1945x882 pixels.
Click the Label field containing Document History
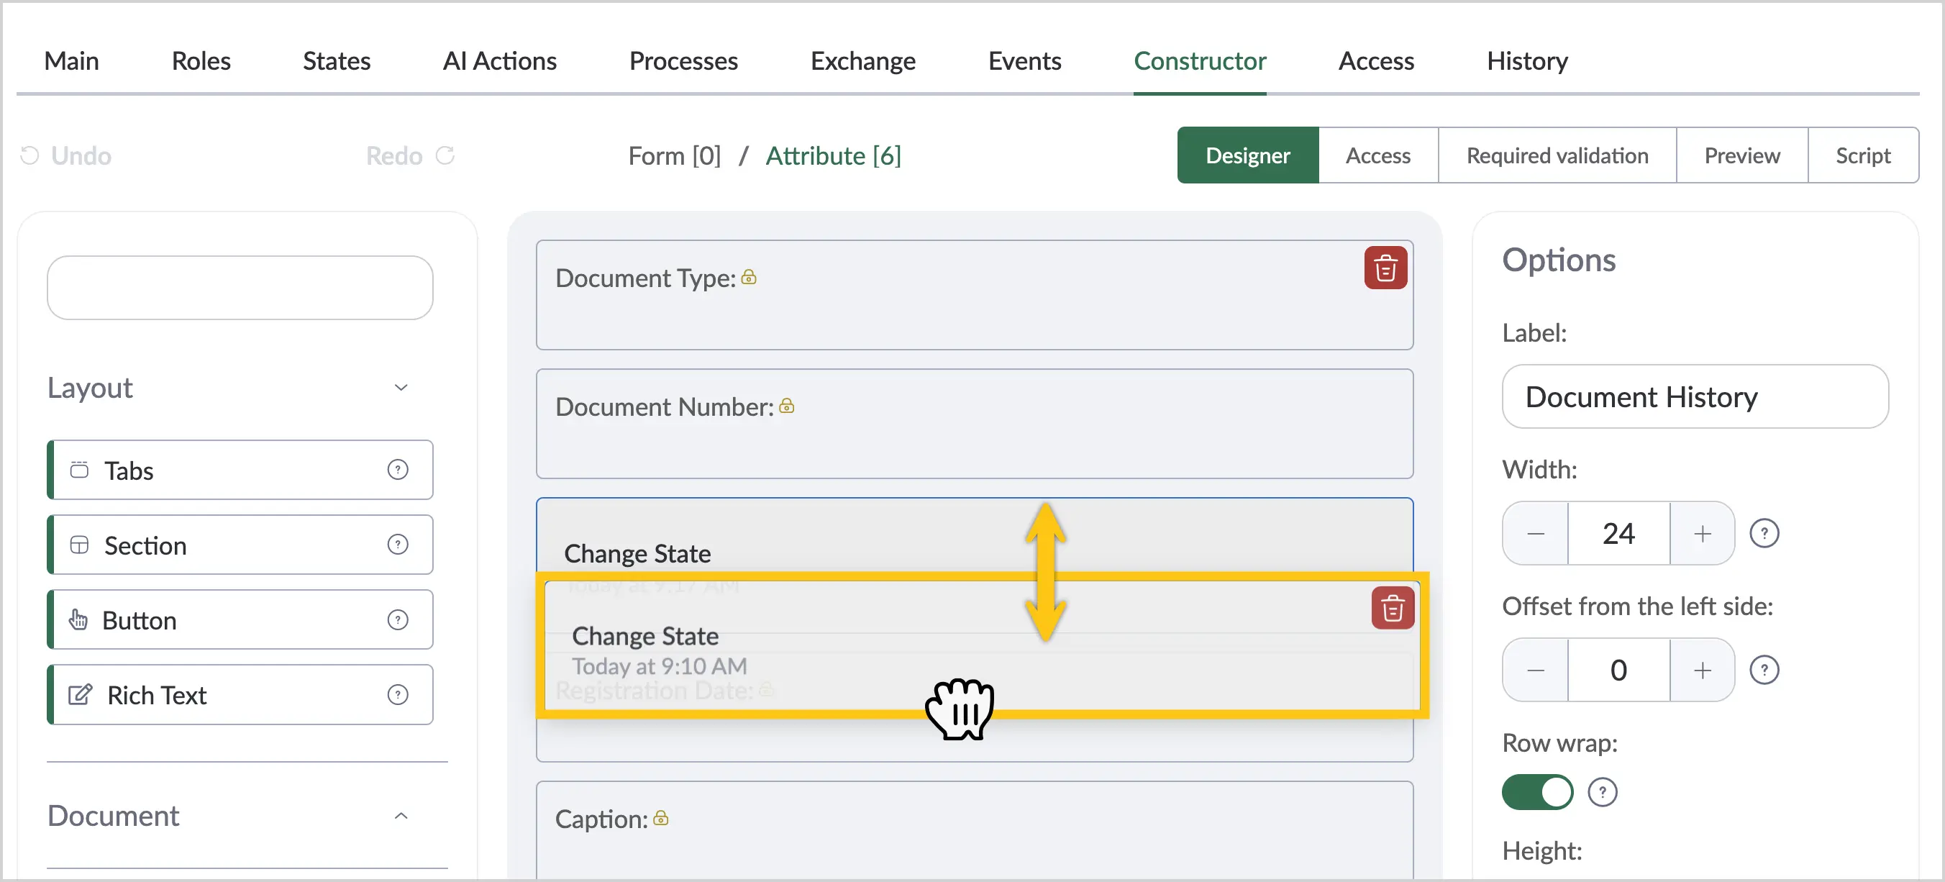[x=1695, y=396]
